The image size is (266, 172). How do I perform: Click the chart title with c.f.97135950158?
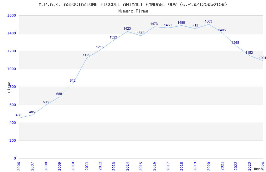[x=133, y=4]
